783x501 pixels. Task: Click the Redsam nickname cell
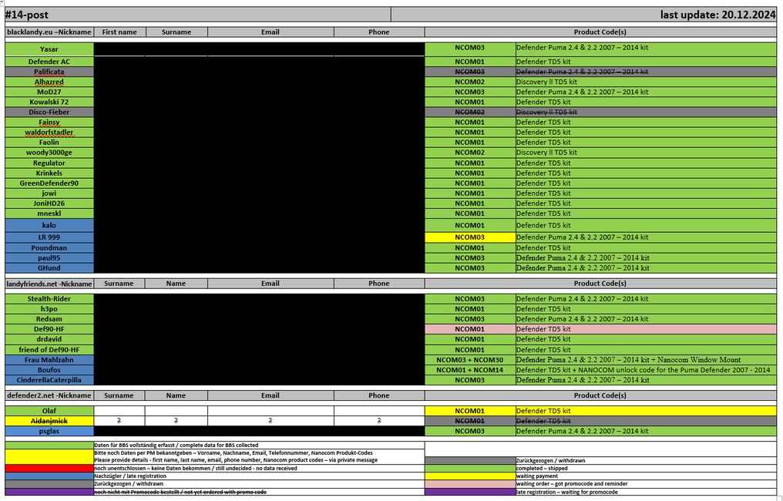pyautogui.click(x=49, y=319)
